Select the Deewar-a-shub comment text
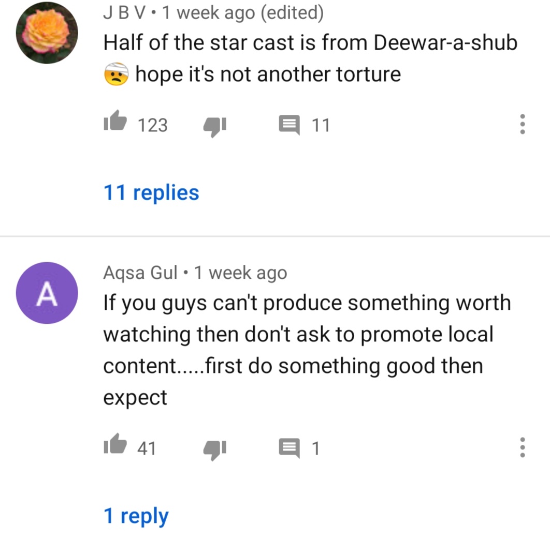The image size is (550, 541). point(310,58)
